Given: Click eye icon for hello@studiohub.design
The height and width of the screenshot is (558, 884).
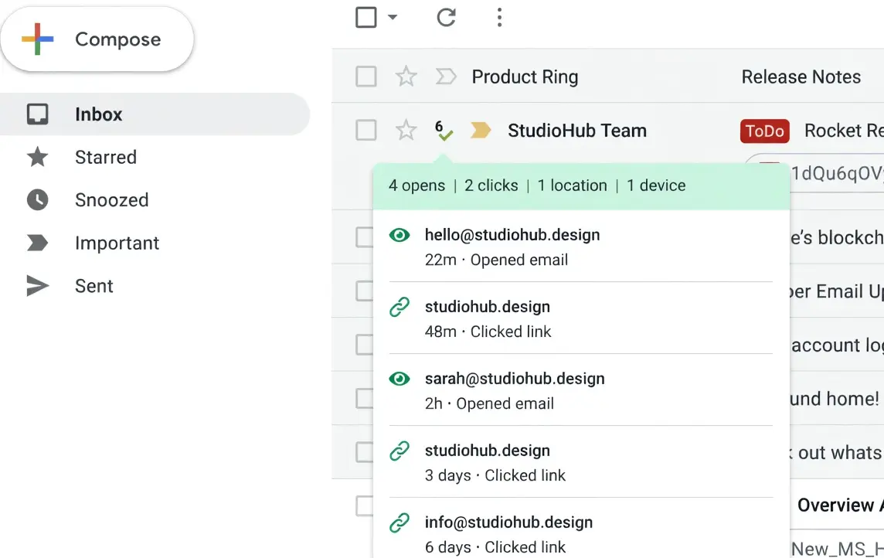Looking at the screenshot, I should (399, 235).
